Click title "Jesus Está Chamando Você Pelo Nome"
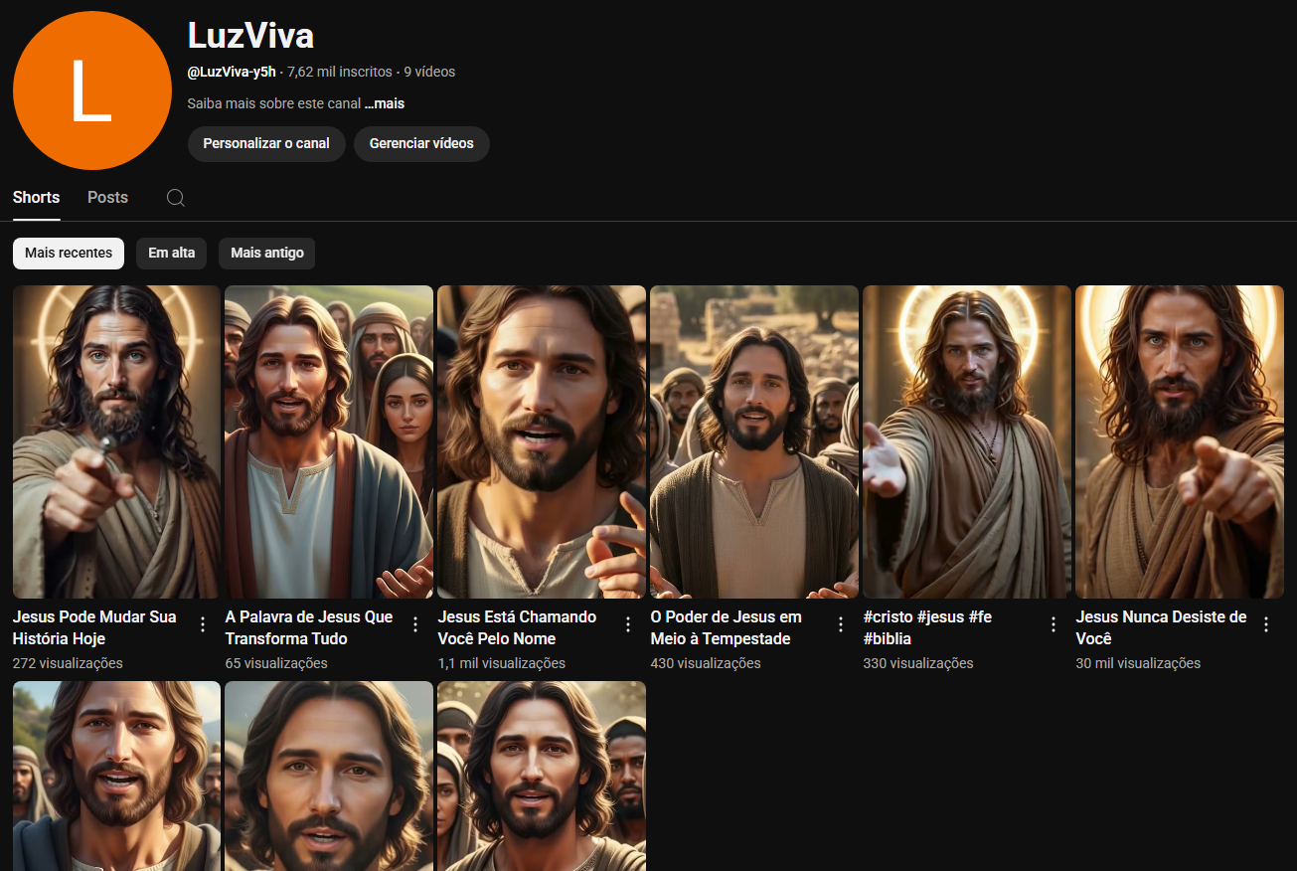The image size is (1297, 871). (x=517, y=627)
